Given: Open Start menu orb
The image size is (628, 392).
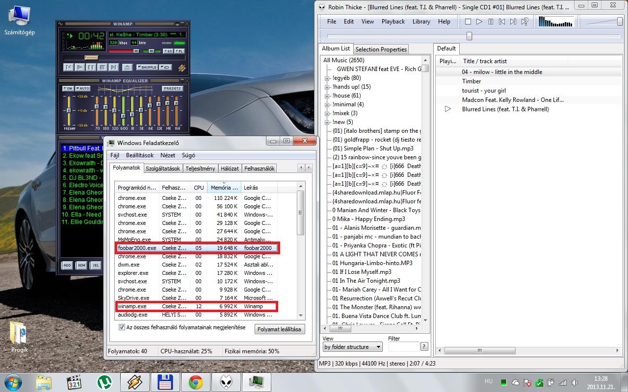Looking at the screenshot, I should click(x=13, y=382).
